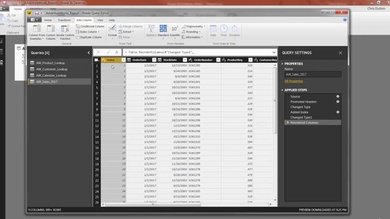390x219 pixels.
Task: Open the All Properties link
Action: [x=294, y=81]
